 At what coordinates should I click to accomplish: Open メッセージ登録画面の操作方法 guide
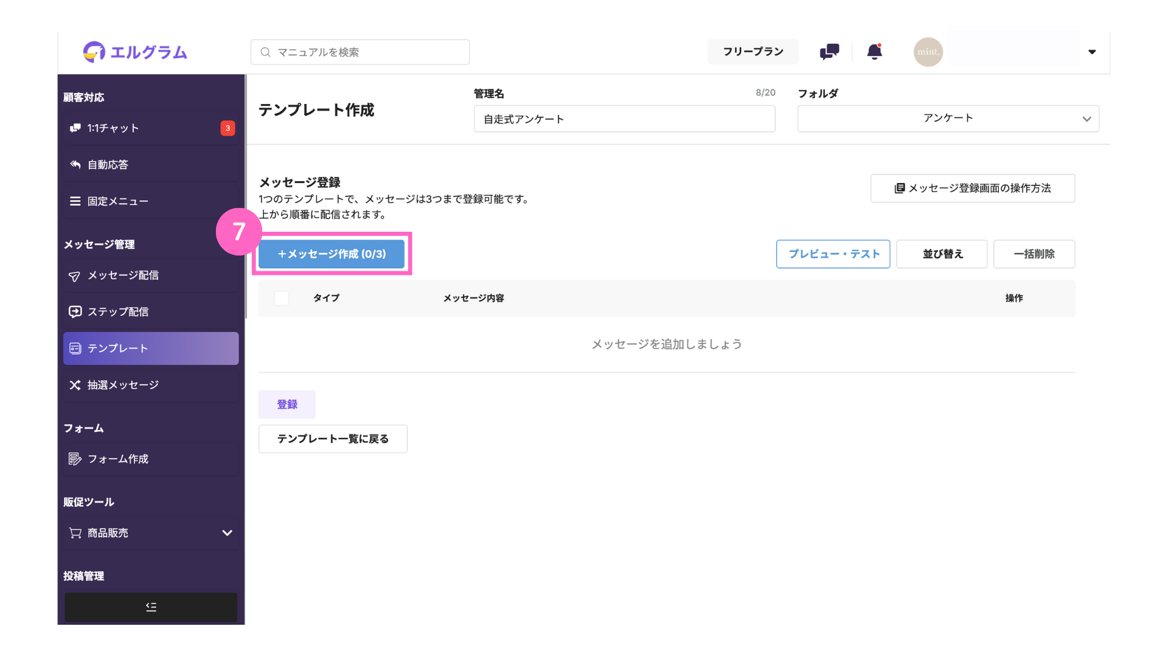(972, 188)
